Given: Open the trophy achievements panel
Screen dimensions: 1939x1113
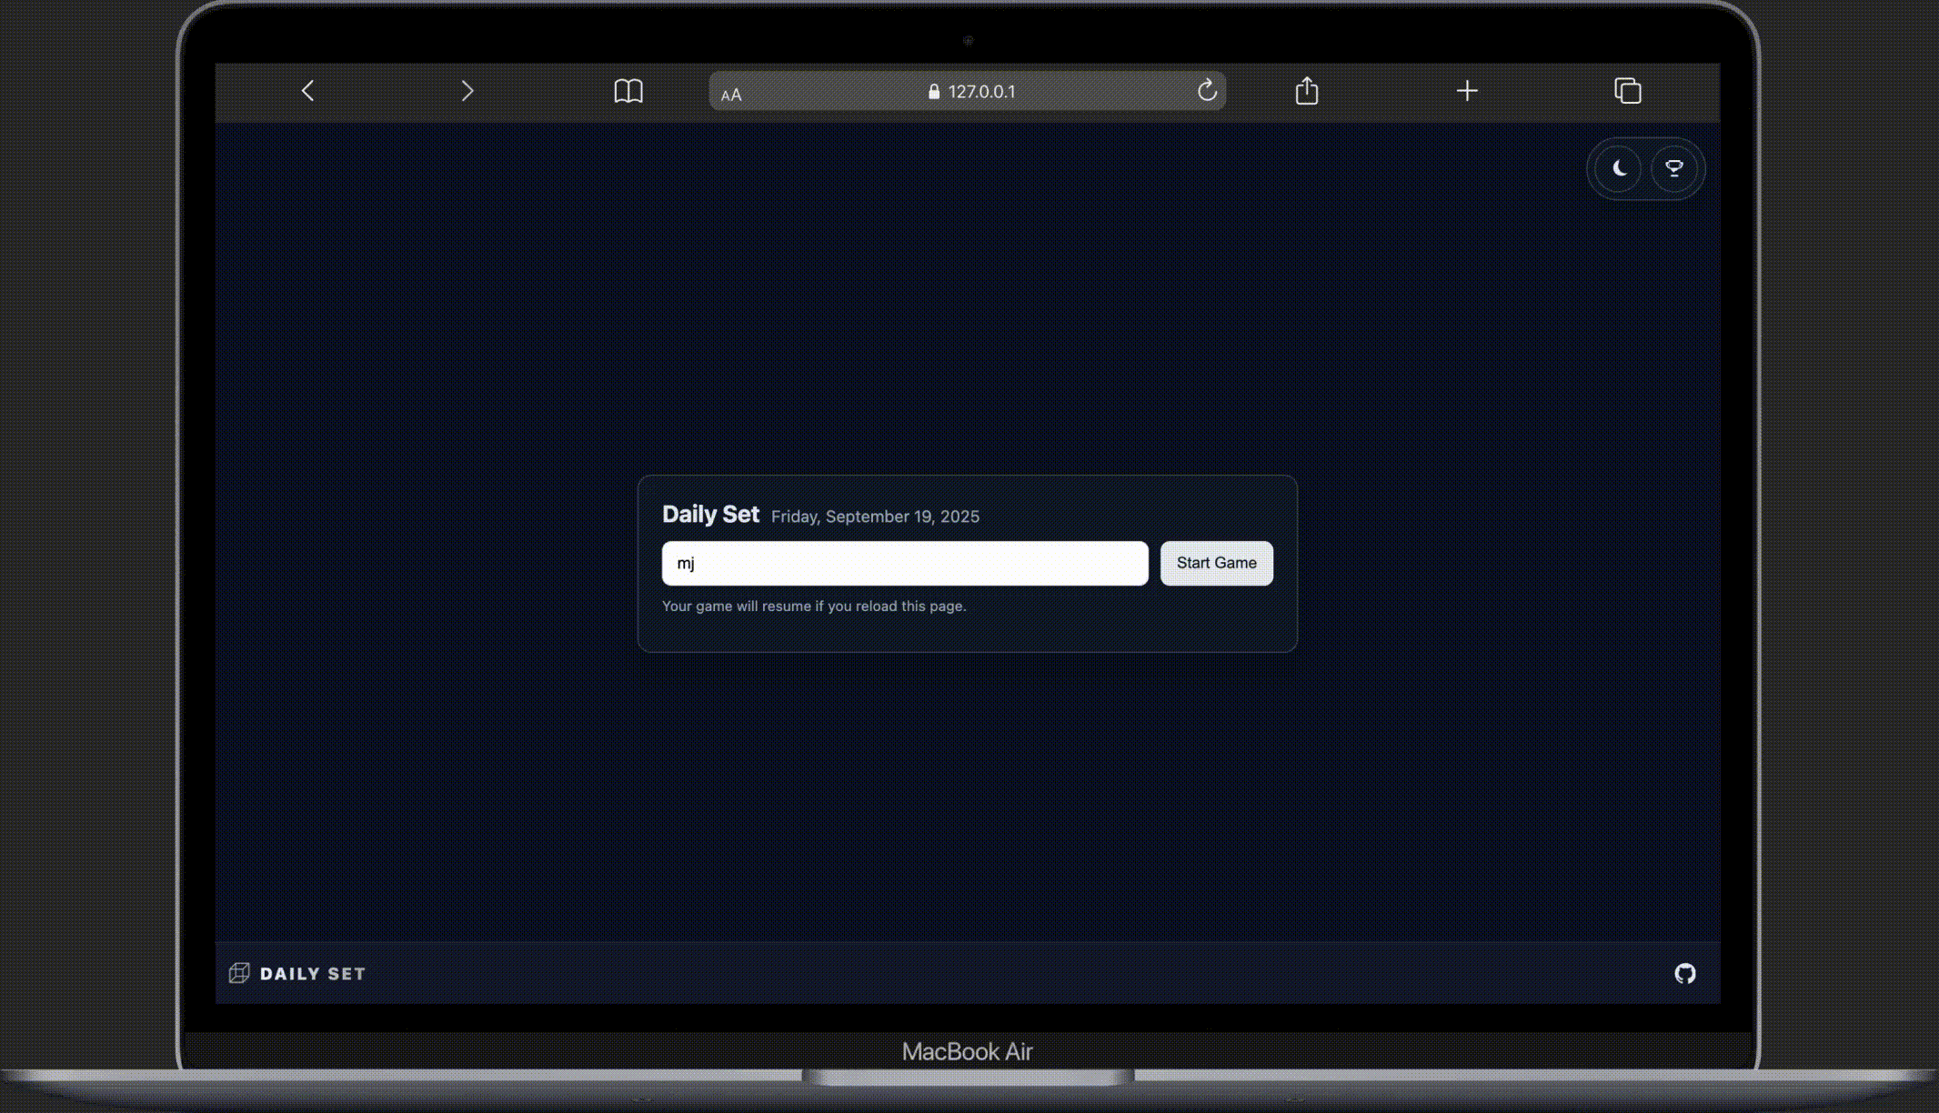Looking at the screenshot, I should (x=1673, y=168).
